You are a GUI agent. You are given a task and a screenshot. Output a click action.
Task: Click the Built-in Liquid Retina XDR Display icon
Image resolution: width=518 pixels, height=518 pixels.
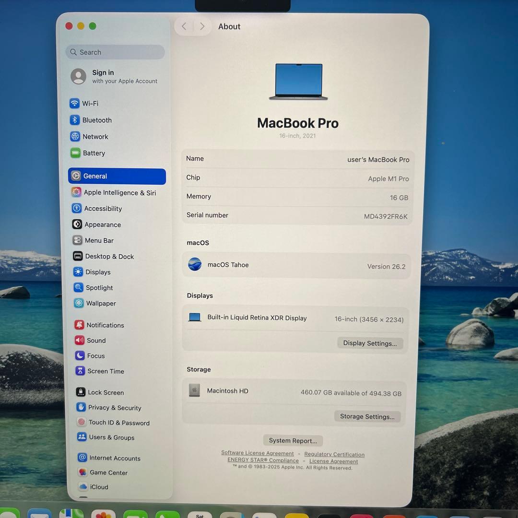pos(195,317)
